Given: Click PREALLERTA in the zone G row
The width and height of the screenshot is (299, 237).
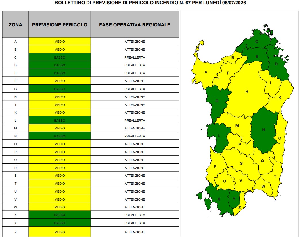Looking at the screenshot, I should point(135,89).
